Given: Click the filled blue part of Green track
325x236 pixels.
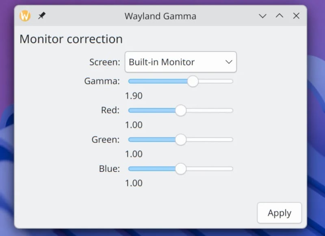Looking at the screenshot, I should click(152, 140).
